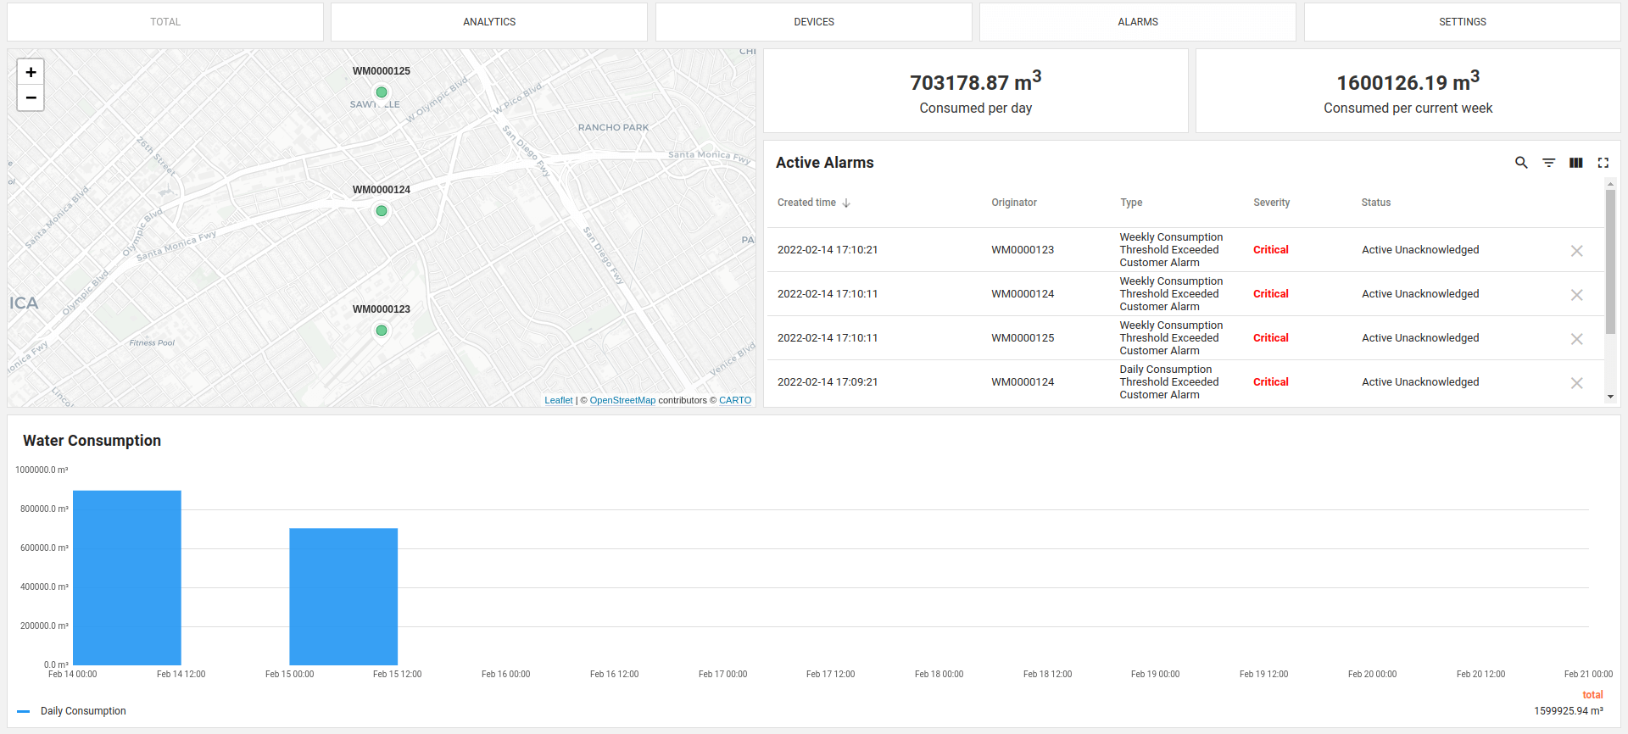The height and width of the screenshot is (734, 1628).
Task: Select the WM0000123 map marker
Action: pos(382,331)
